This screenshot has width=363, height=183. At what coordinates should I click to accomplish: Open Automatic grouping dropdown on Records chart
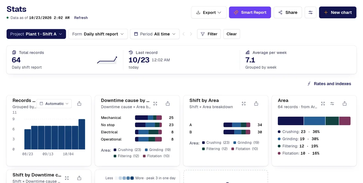(54, 103)
